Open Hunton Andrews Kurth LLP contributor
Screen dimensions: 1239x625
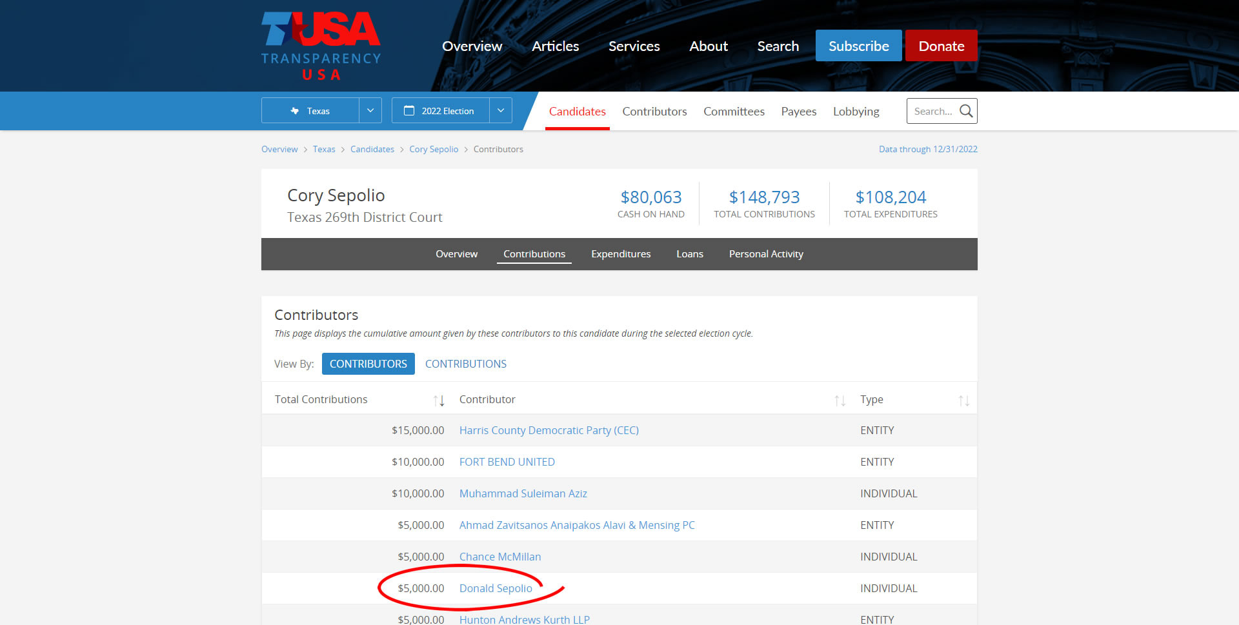525,619
